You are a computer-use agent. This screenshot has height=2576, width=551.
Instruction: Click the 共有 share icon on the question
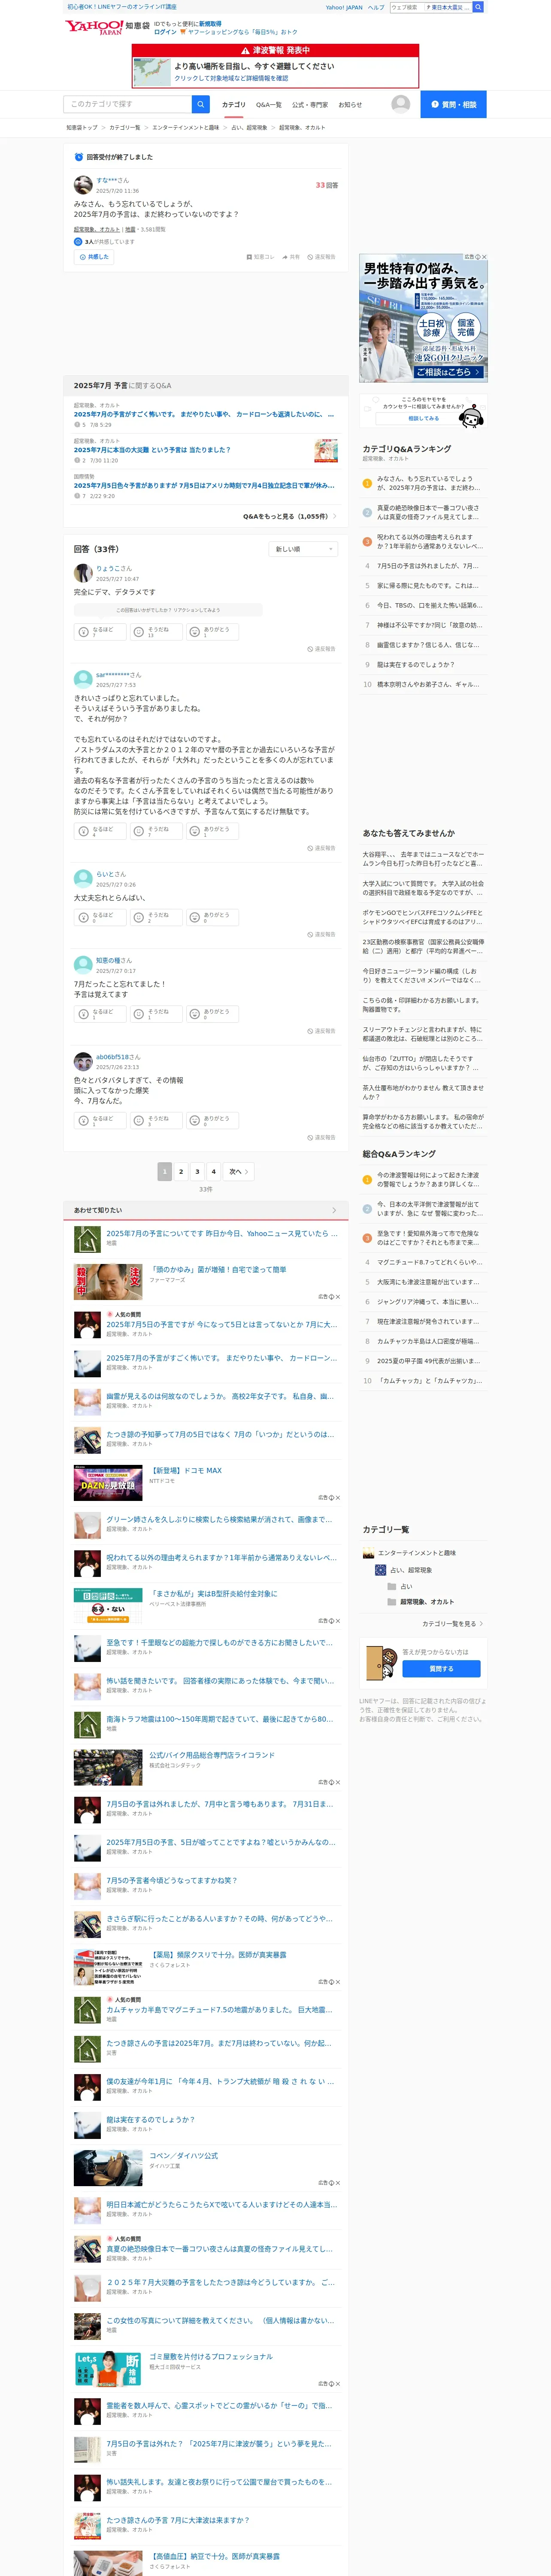[x=290, y=257]
